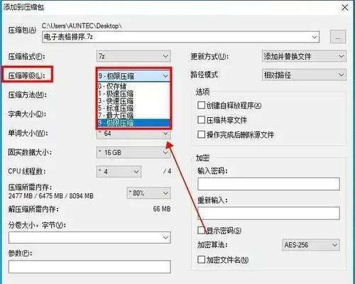355x284 pixels.
Task: Toggle 压缩共享文件 checkbox
Action: pos(201,120)
